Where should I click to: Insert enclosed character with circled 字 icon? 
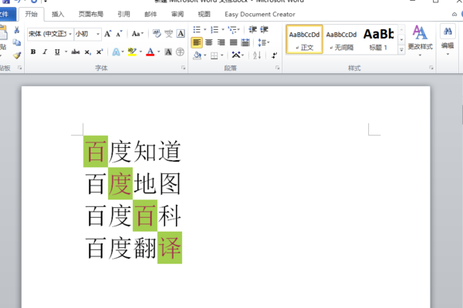180,52
